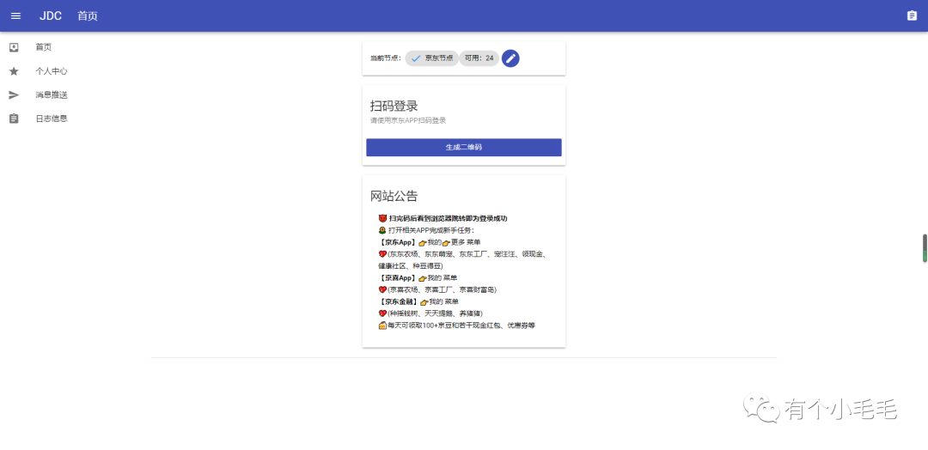Click the clipboard icon in top-right header
The image size is (928, 450).
[x=912, y=16]
